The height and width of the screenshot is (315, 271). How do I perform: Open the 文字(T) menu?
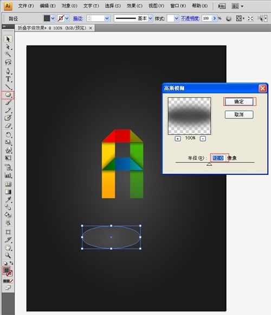[x=91, y=6]
